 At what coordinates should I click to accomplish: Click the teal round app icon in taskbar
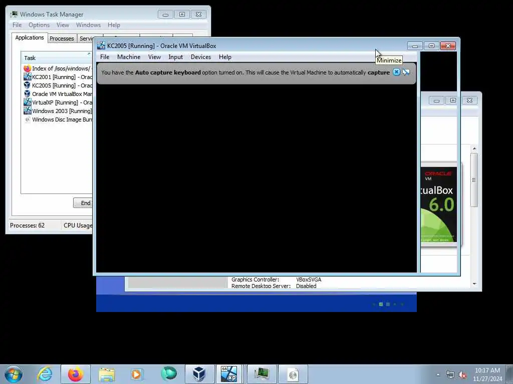[168, 373]
